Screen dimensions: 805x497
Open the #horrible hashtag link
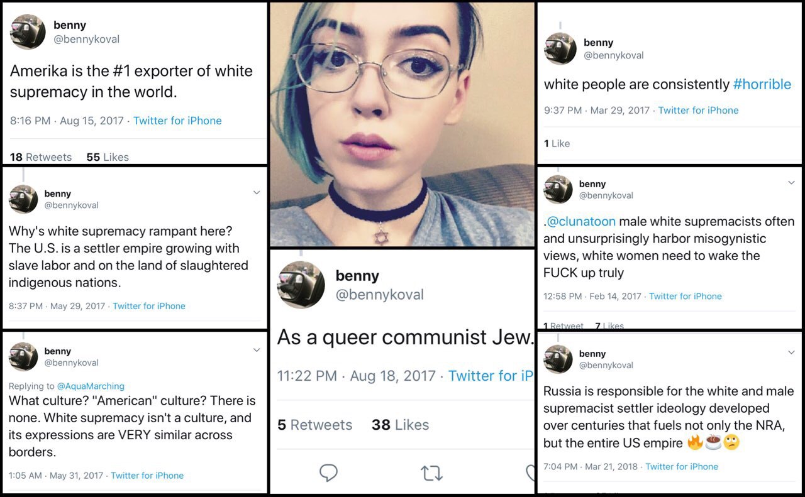click(x=762, y=84)
